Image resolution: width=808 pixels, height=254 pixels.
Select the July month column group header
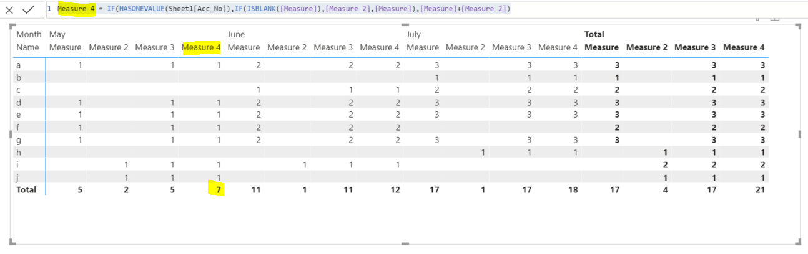point(415,34)
